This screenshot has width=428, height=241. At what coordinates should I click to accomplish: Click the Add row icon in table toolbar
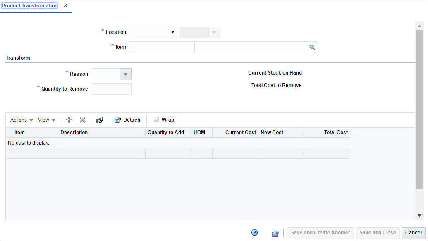[69, 120]
